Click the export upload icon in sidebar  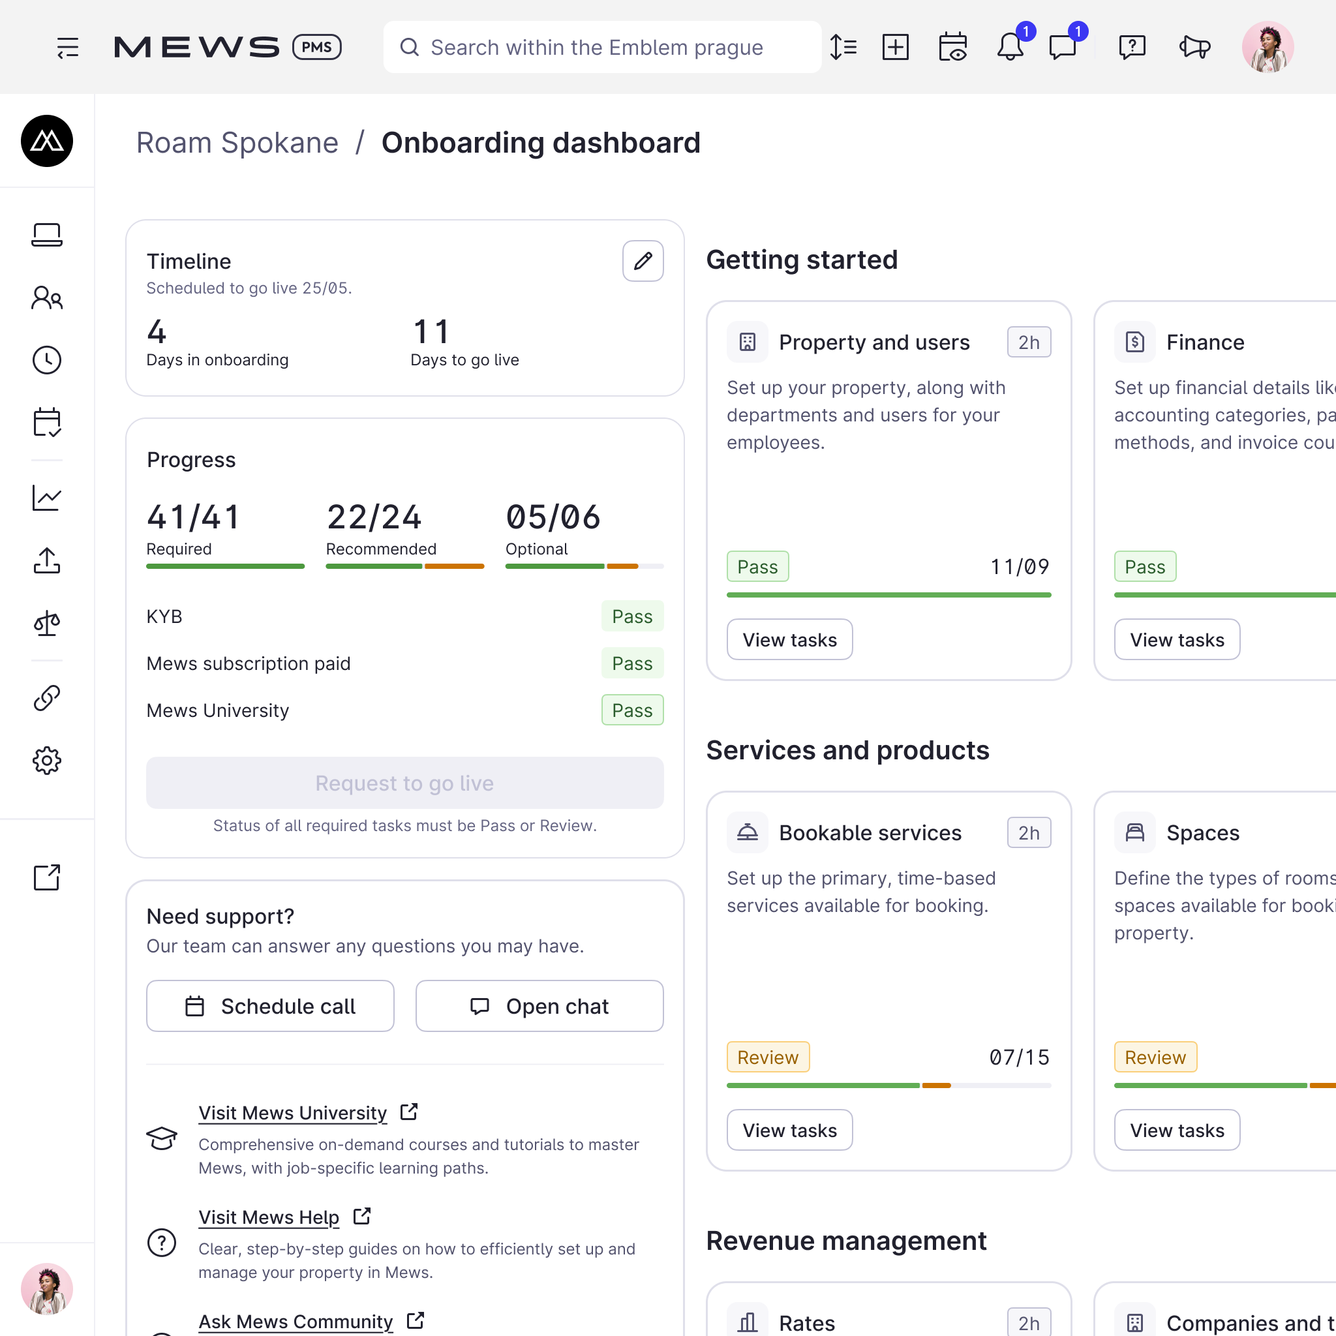pos(46,560)
